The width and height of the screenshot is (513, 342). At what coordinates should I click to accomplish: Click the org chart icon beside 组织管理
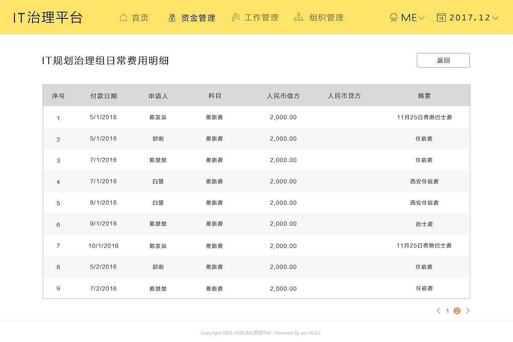pyautogui.click(x=299, y=18)
